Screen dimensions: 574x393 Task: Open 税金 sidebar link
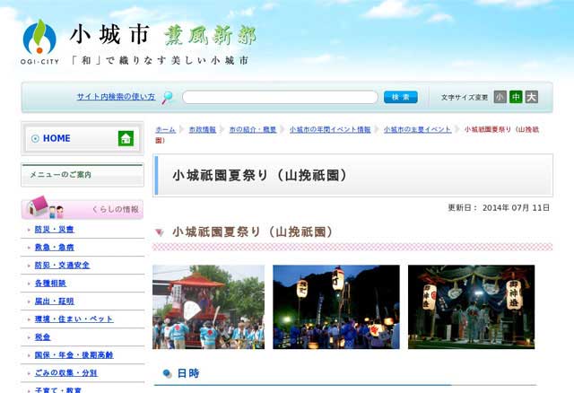click(42, 337)
